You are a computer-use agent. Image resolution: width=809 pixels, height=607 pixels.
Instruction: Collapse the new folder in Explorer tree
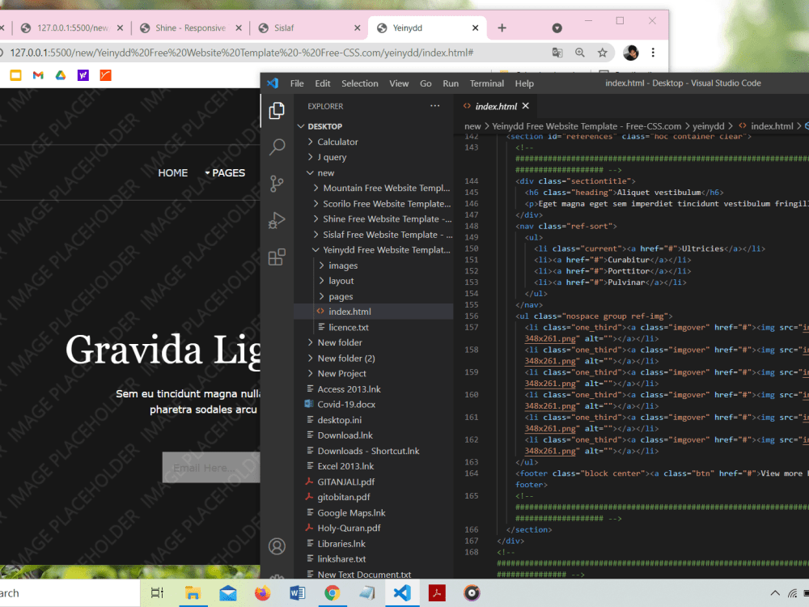(x=310, y=172)
